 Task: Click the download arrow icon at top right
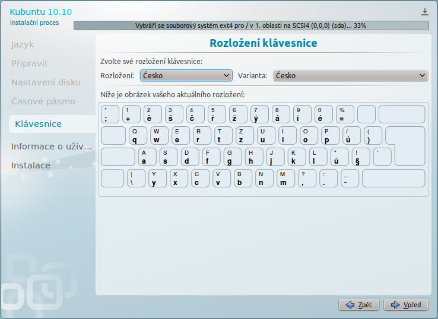(424, 12)
